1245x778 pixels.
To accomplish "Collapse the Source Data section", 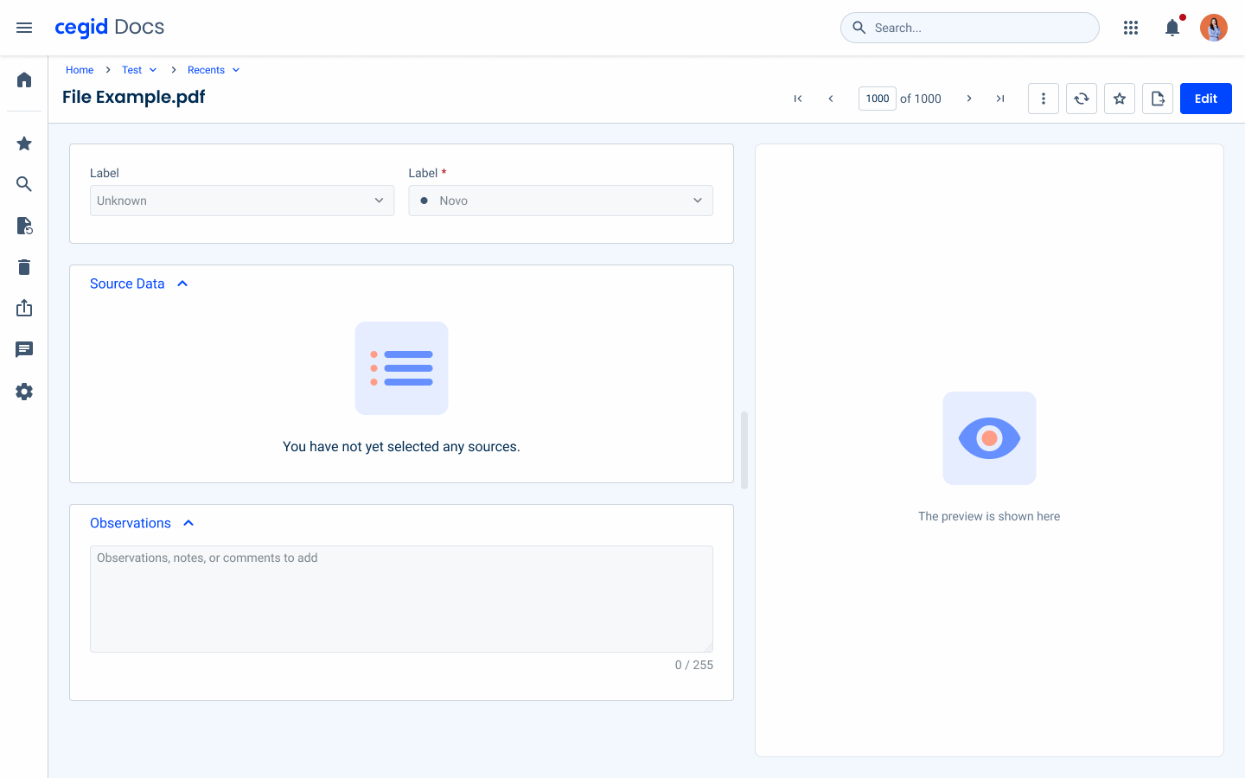I will tap(182, 283).
